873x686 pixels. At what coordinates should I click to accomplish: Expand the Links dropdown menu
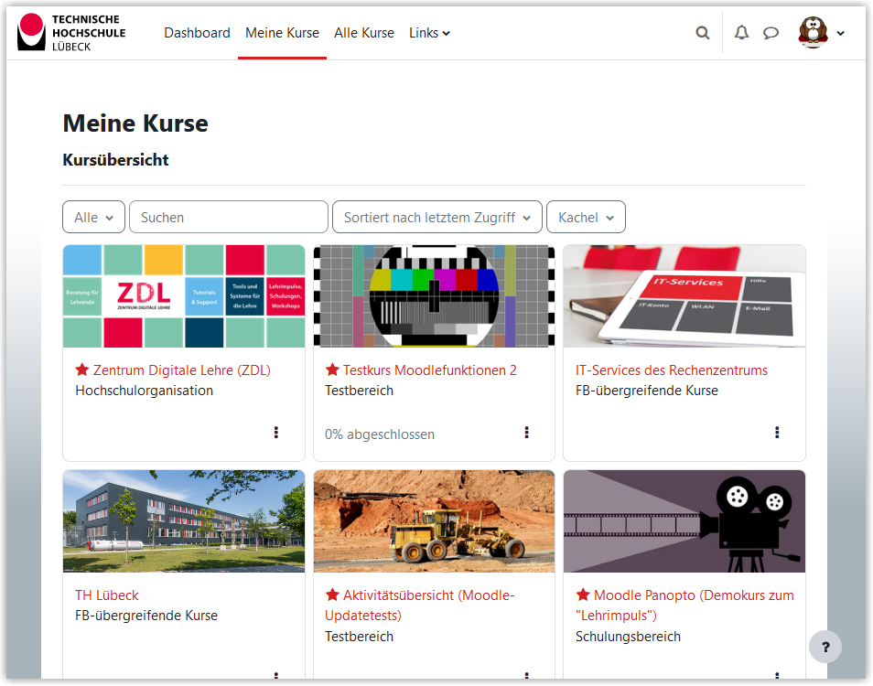click(429, 33)
